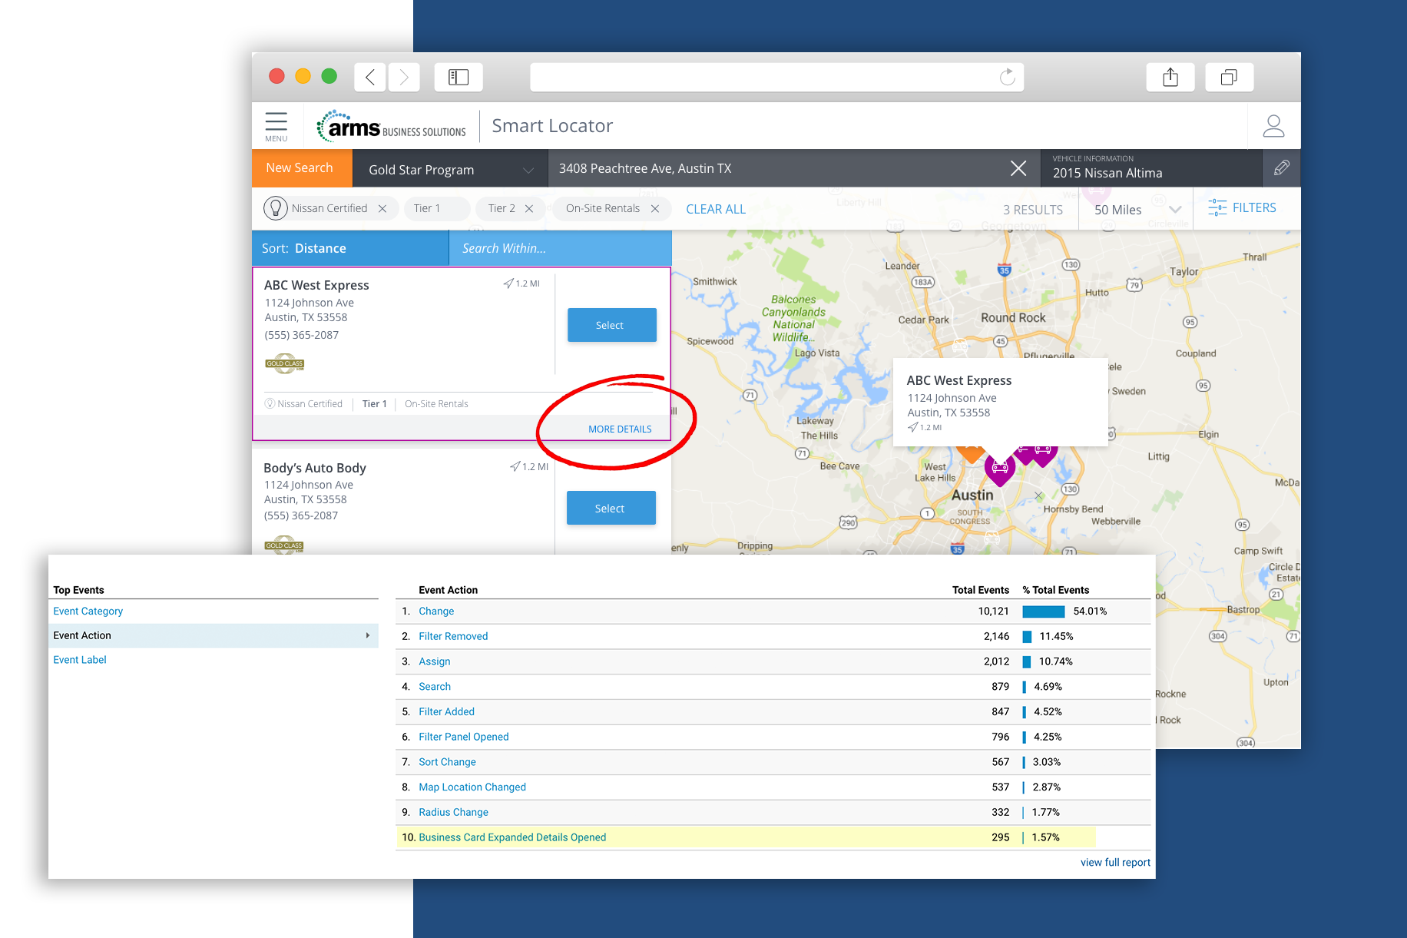Click the Body's Auto Body card title
This screenshot has width=1407, height=938.
314,468
